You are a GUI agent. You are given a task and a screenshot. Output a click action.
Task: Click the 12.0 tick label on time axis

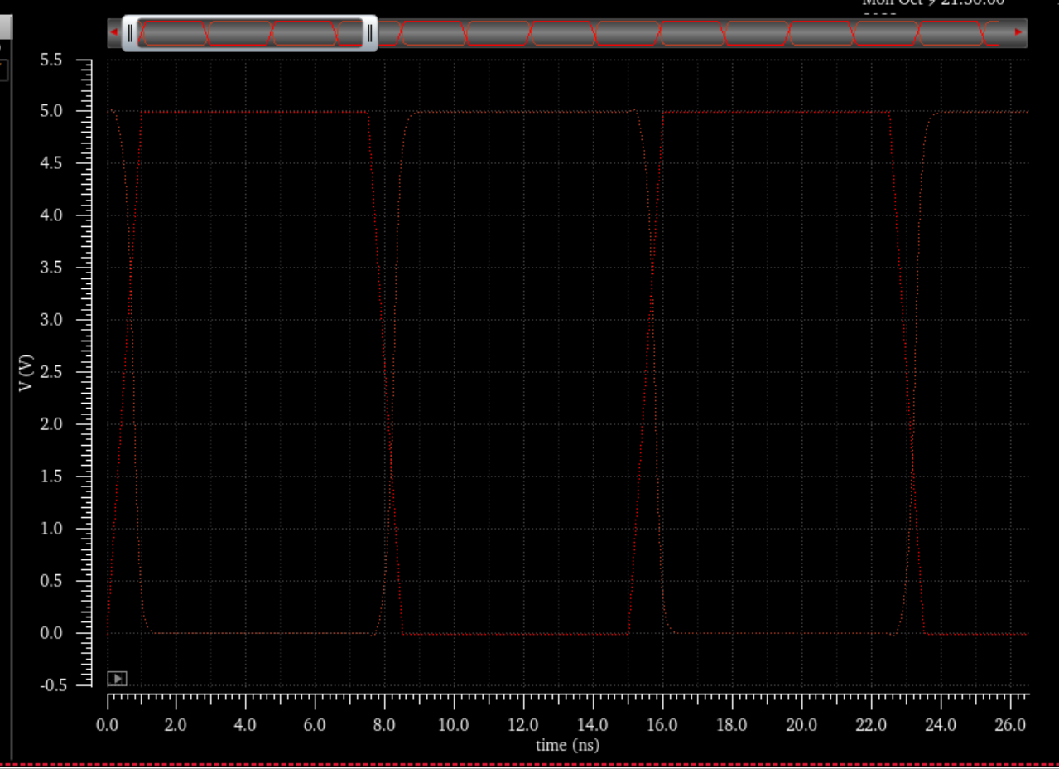point(522,724)
